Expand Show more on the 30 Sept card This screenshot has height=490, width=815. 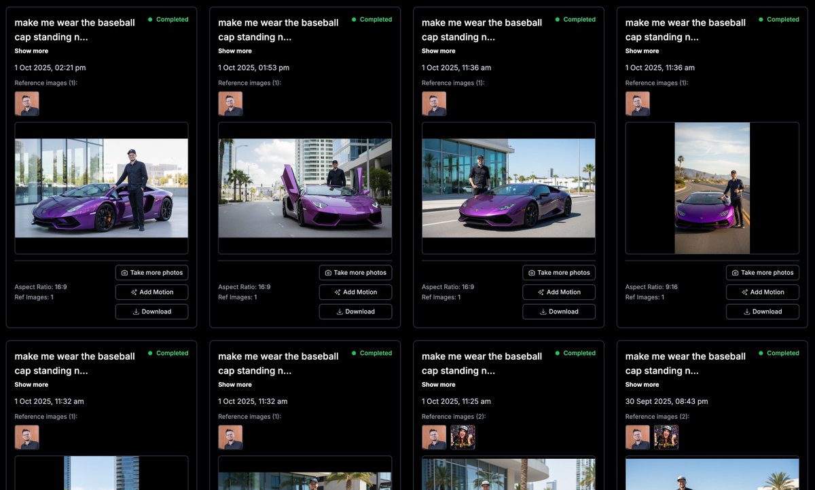(642, 385)
